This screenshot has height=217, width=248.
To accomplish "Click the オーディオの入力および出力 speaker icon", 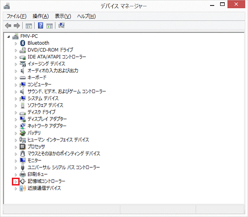I will click(22, 71).
